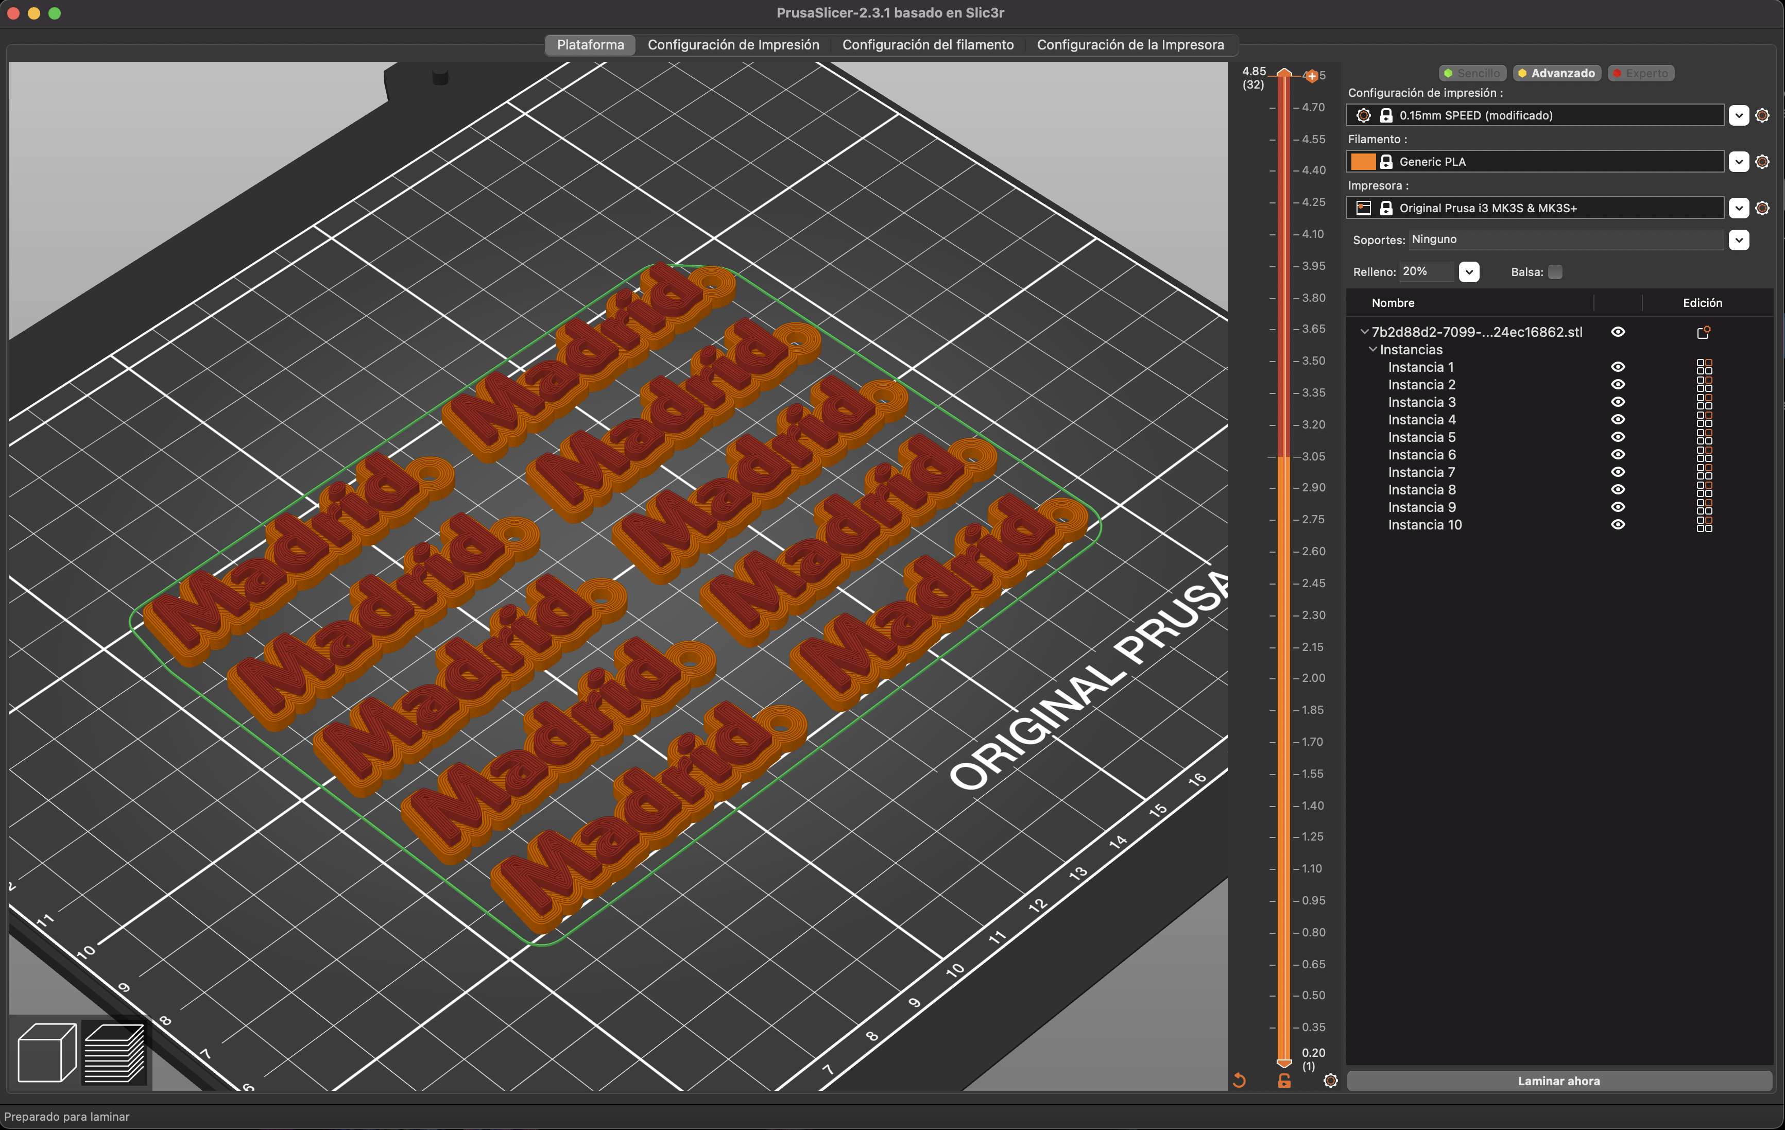Click instance edit icon for Instancia 10
The width and height of the screenshot is (1785, 1130).
1704,525
